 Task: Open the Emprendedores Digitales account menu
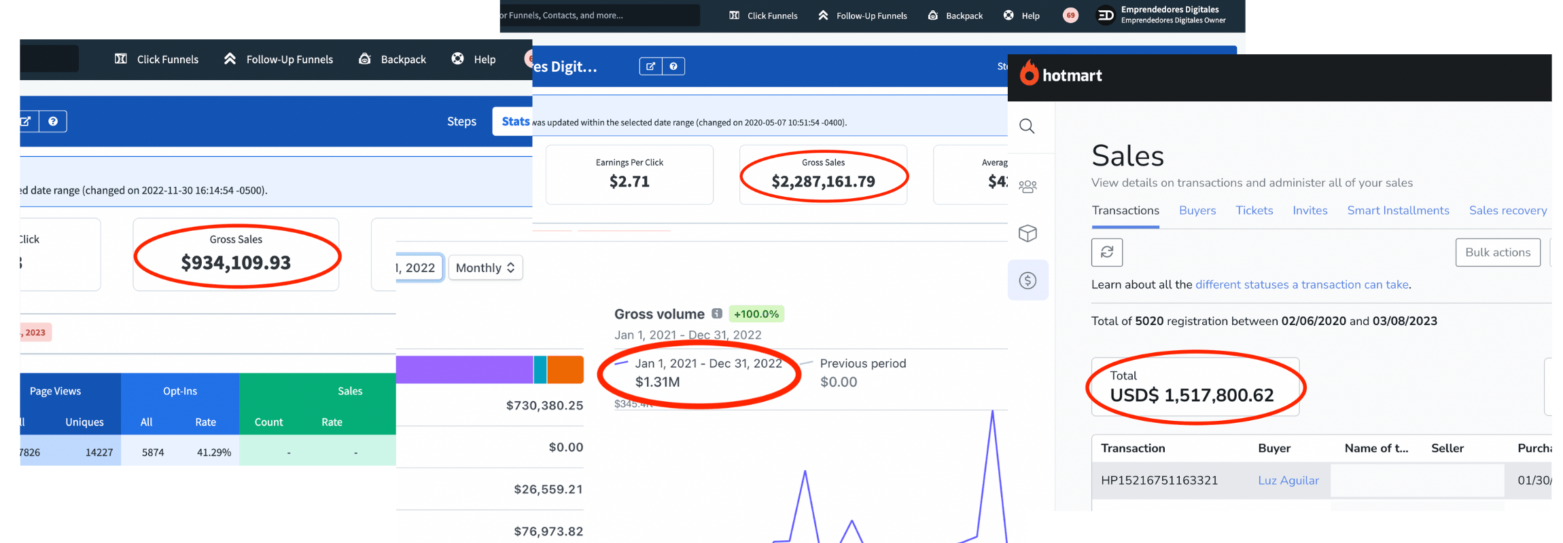tap(1163, 15)
